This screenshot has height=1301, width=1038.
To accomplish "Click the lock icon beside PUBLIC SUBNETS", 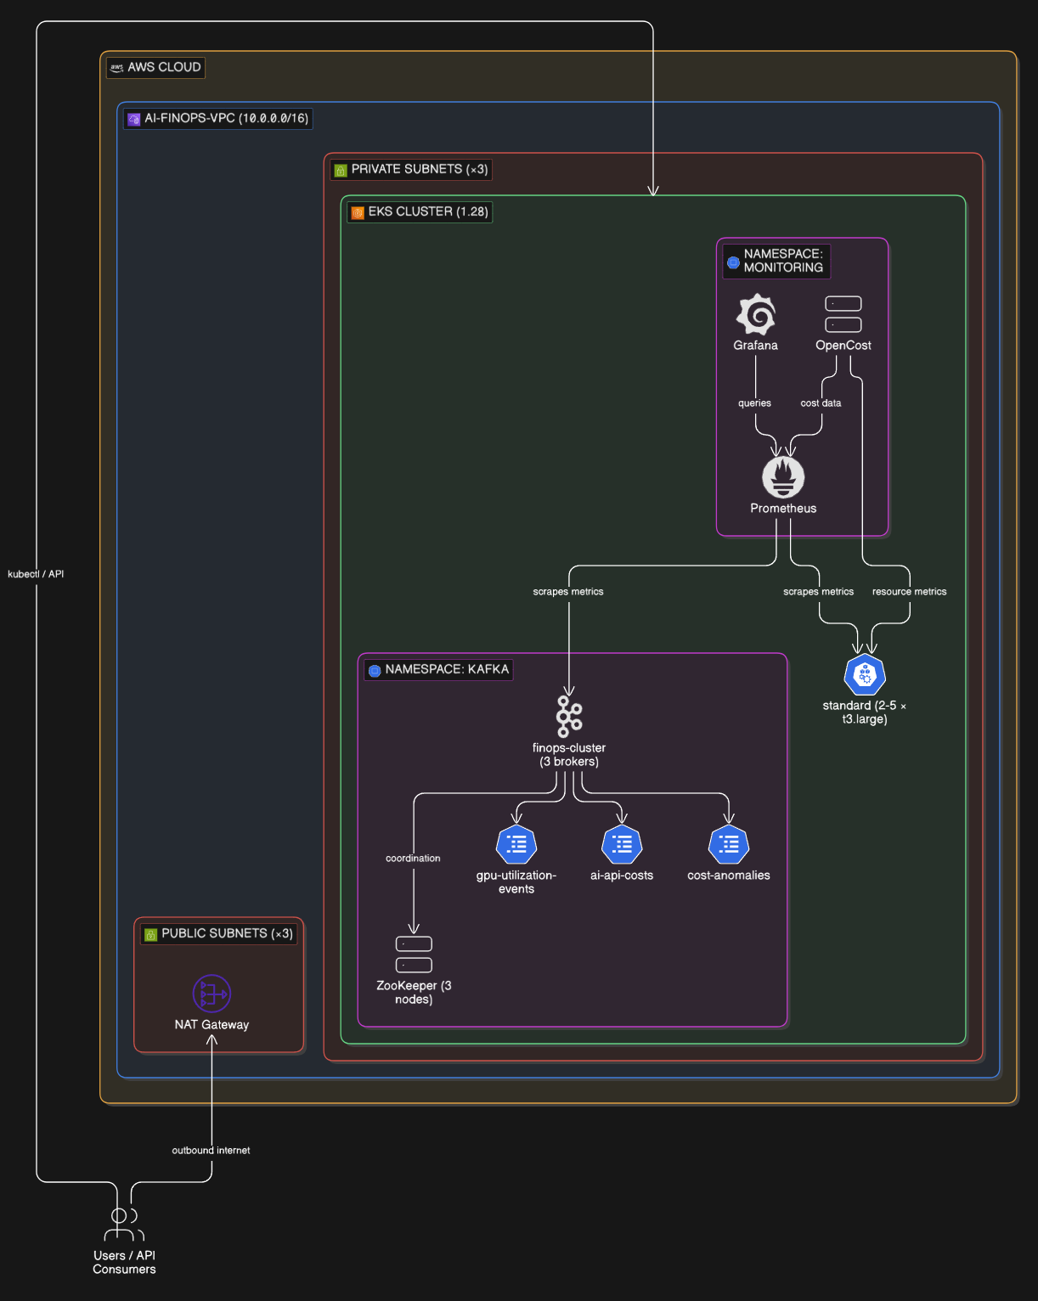I will point(151,934).
